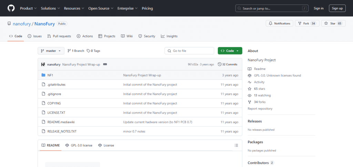Viewport: 353px width, 167px height.
Task: Open the 32 Commits history
Action: coord(228,65)
